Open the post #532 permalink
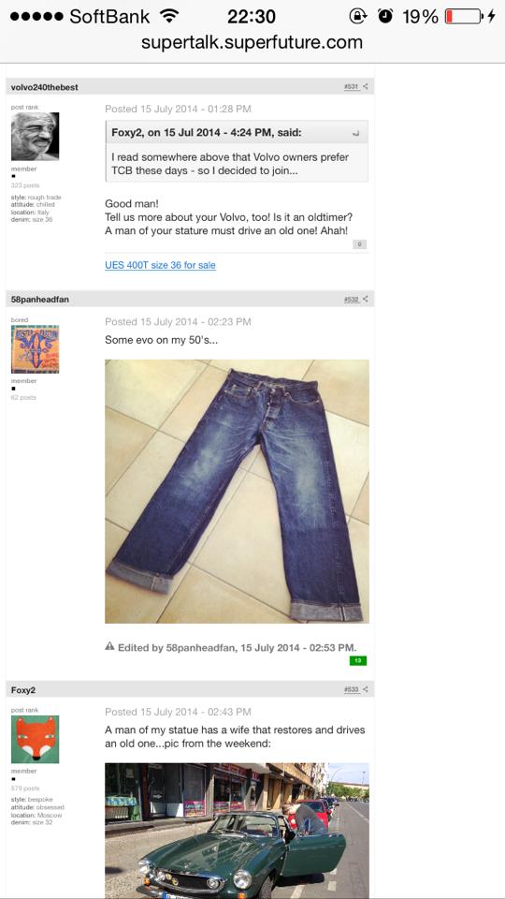Screen dimensions: 505x899 (352, 300)
